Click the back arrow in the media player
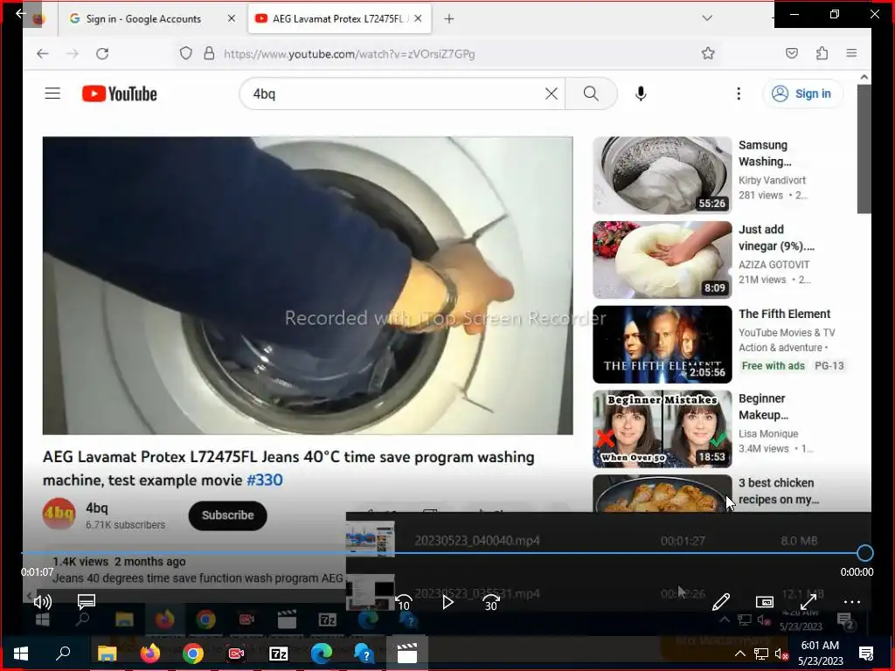 (21, 12)
